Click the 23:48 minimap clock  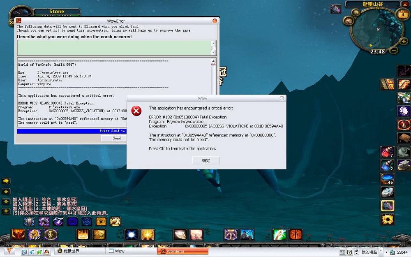tap(377, 52)
